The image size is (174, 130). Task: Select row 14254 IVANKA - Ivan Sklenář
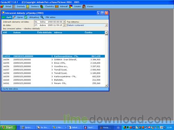click(x=54, y=60)
